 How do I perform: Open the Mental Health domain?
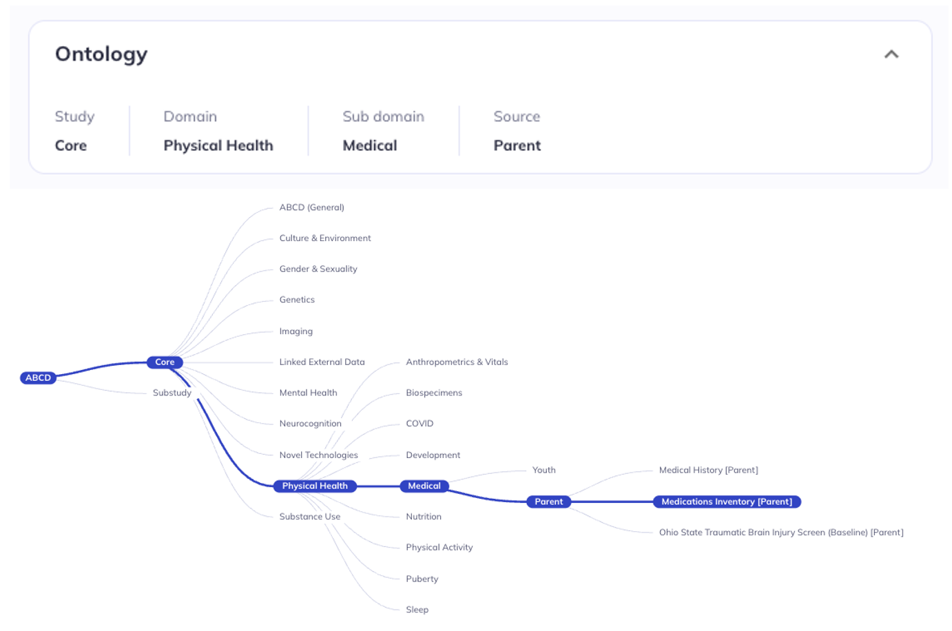coord(308,393)
